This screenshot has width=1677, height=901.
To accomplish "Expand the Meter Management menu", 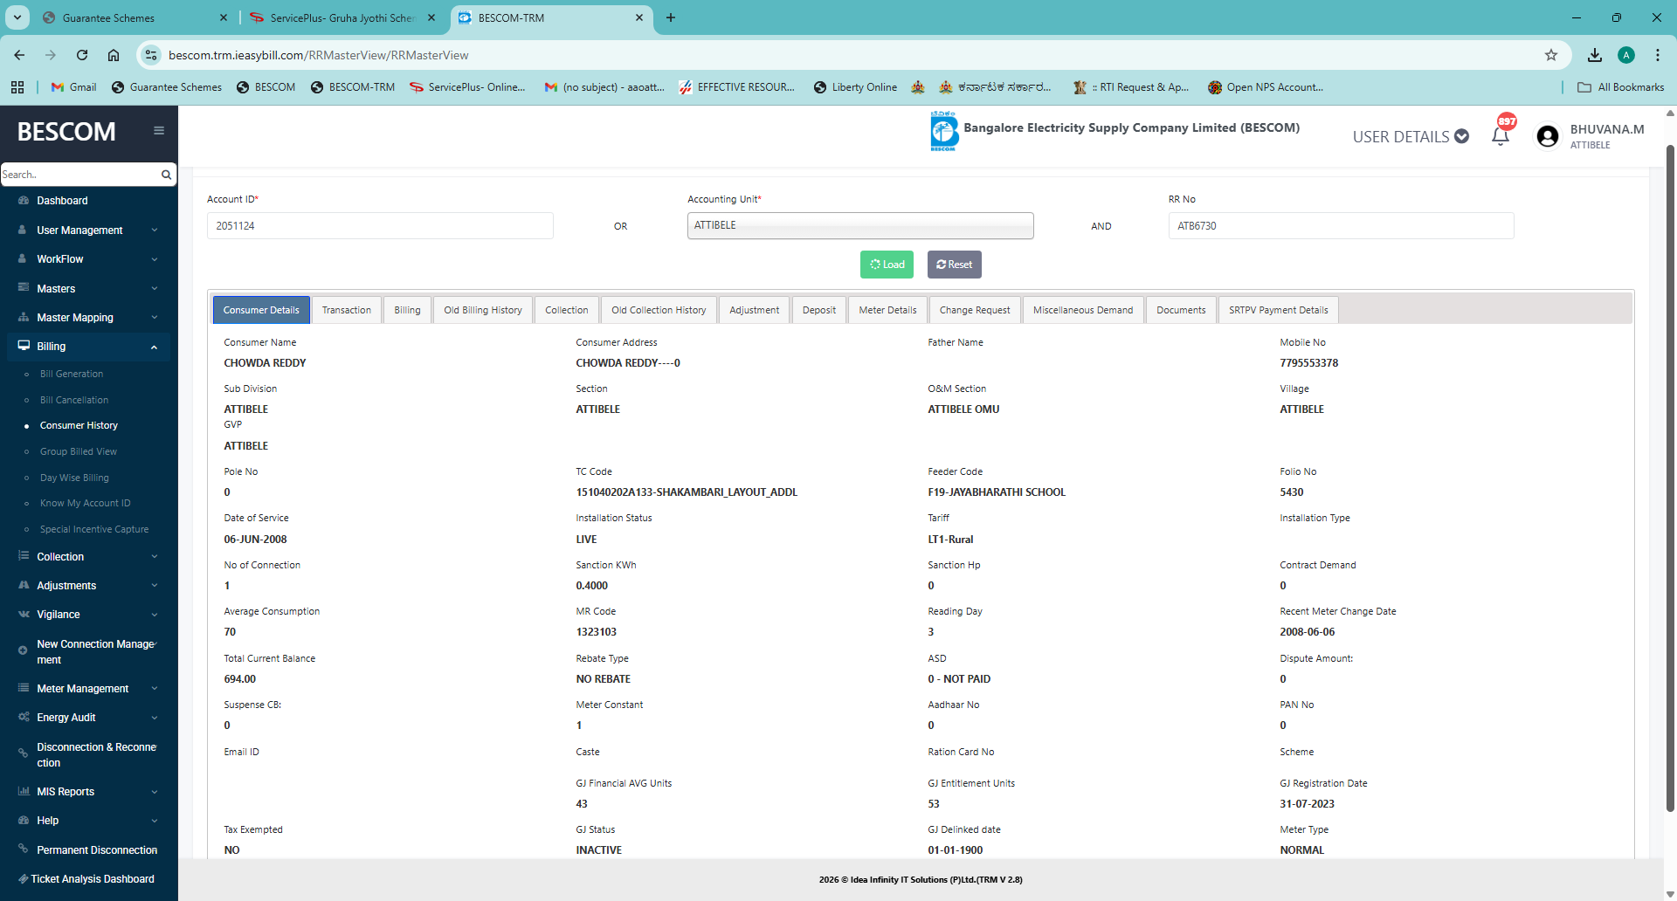I will [x=87, y=689].
